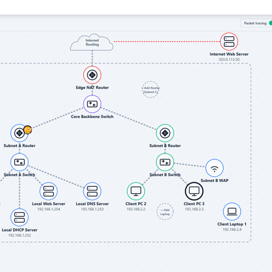Select the Client Laptop 1 icon
This screenshot has width=272, height=272.
(232, 212)
